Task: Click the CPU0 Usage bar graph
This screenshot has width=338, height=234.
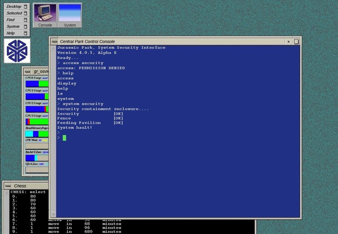Action: tap(37, 84)
